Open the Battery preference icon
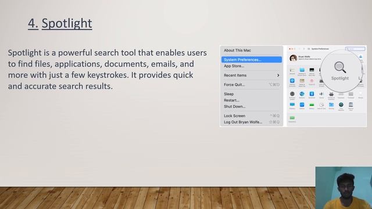Image resolution: width=372 pixels, height=209 pixels. (x=312, y=105)
